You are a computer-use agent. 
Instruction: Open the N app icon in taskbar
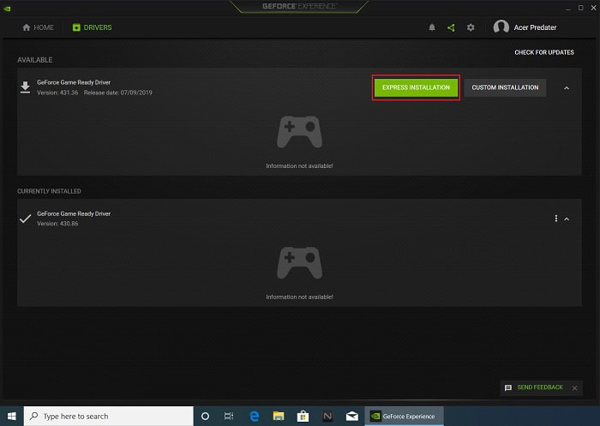[x=327, y=416]
